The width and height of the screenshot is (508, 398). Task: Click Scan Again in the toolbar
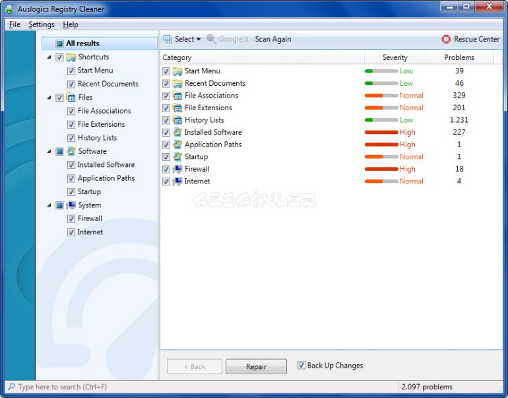(x=273, y=39)
